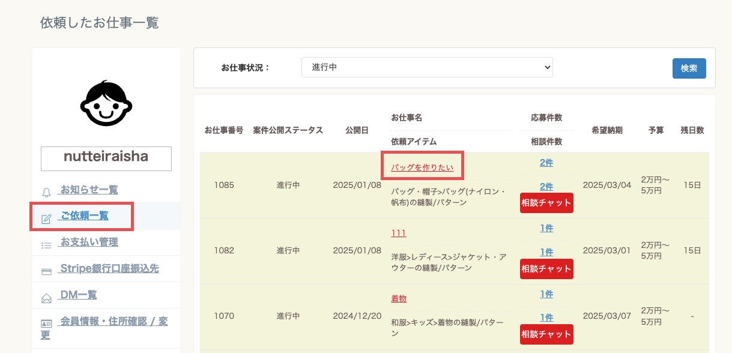
Task: Click the deadline 2025/03/04
Action: click(x=607, y=184)
